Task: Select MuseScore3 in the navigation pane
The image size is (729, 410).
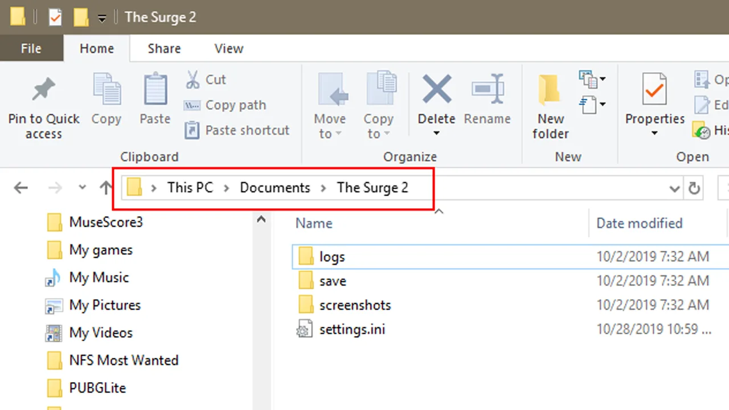Action: click(106, 222)
